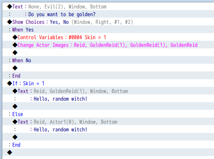Select the Text command with Actor1(0) face

click(x=108, y=122)
